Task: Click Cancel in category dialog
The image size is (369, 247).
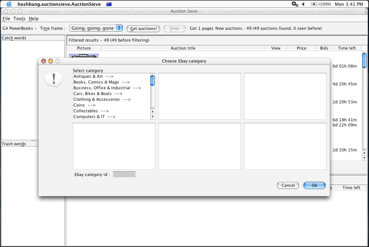Action: point(288,185)
